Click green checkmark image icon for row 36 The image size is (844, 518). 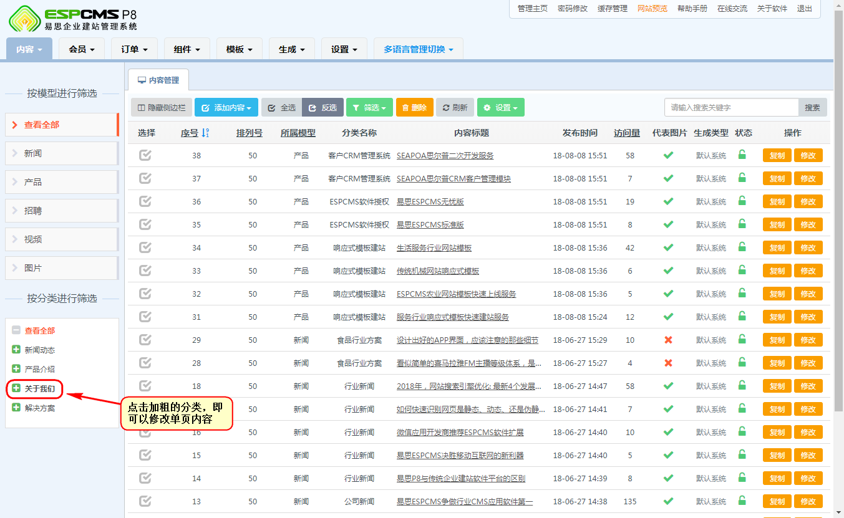click(x=668, y=201)
